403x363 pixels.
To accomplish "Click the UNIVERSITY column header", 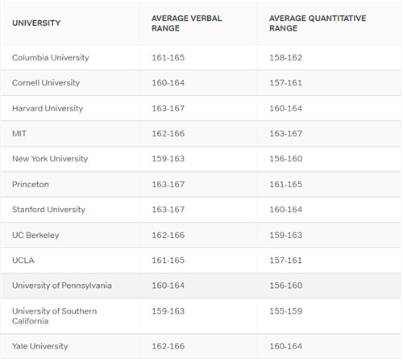I will point(36,23).
